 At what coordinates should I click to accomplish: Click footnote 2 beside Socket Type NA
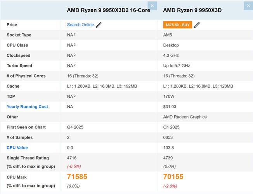pyautogui.click(x=75, y=35)
